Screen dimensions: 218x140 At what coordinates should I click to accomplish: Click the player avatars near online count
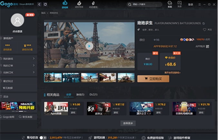click(187, 40)
